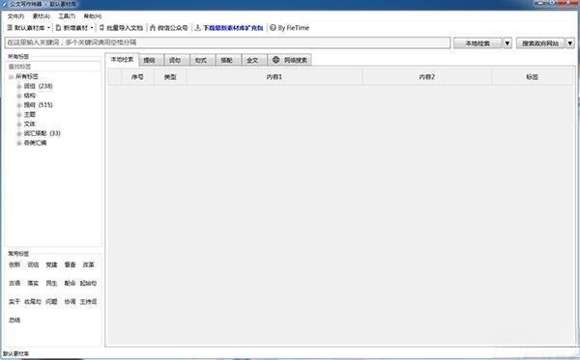Select 词汇搭配 (33) label in the tree

[x=42, y=133]
